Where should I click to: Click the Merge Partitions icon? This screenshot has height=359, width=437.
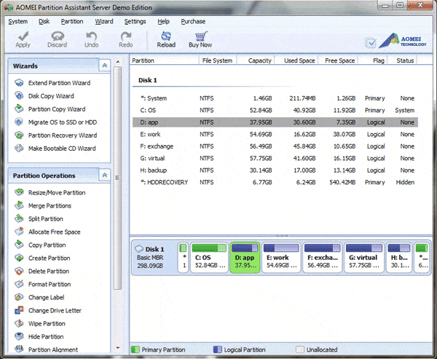tap(19, 205)
